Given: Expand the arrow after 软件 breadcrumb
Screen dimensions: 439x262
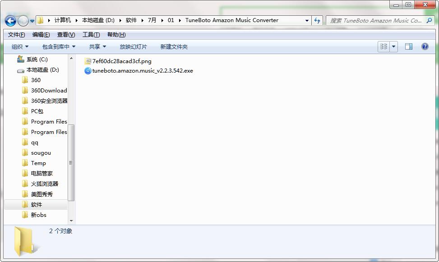Looking at the screenshot, I should (142, 20).
